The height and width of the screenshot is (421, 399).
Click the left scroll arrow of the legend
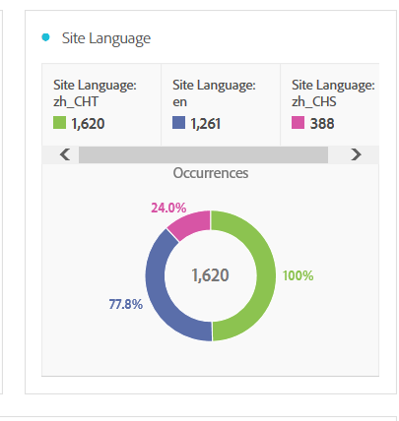(x=65, y=154)
